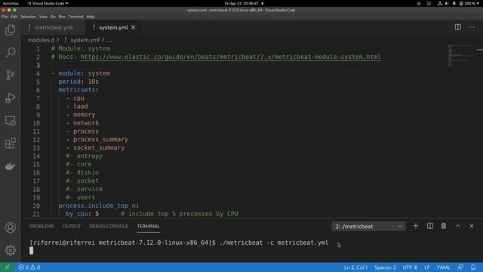Open Extensions view
Viewport: 483px width, 272px height.
tap(10, 144)
